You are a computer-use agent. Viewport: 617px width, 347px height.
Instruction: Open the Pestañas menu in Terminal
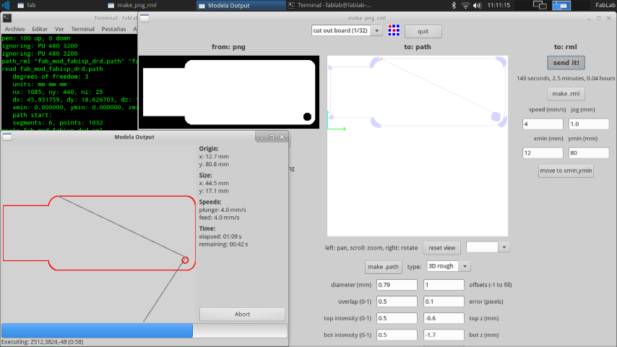pyautogui.click(x=113, y=29)
